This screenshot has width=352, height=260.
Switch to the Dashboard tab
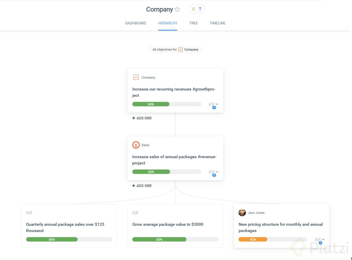pos(136,23)
